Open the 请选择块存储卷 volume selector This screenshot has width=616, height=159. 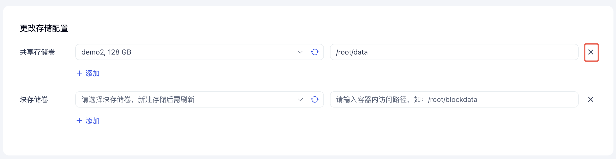pos(177,99)
